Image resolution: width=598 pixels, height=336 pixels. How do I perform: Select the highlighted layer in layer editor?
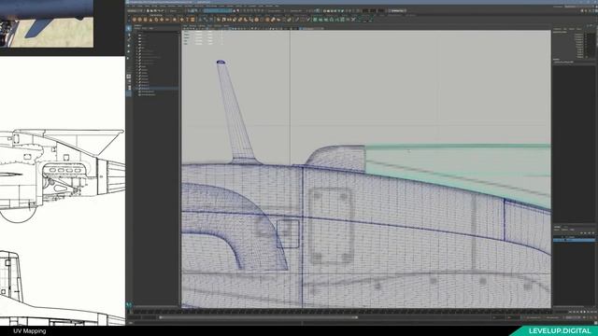[x=574, y=240]
